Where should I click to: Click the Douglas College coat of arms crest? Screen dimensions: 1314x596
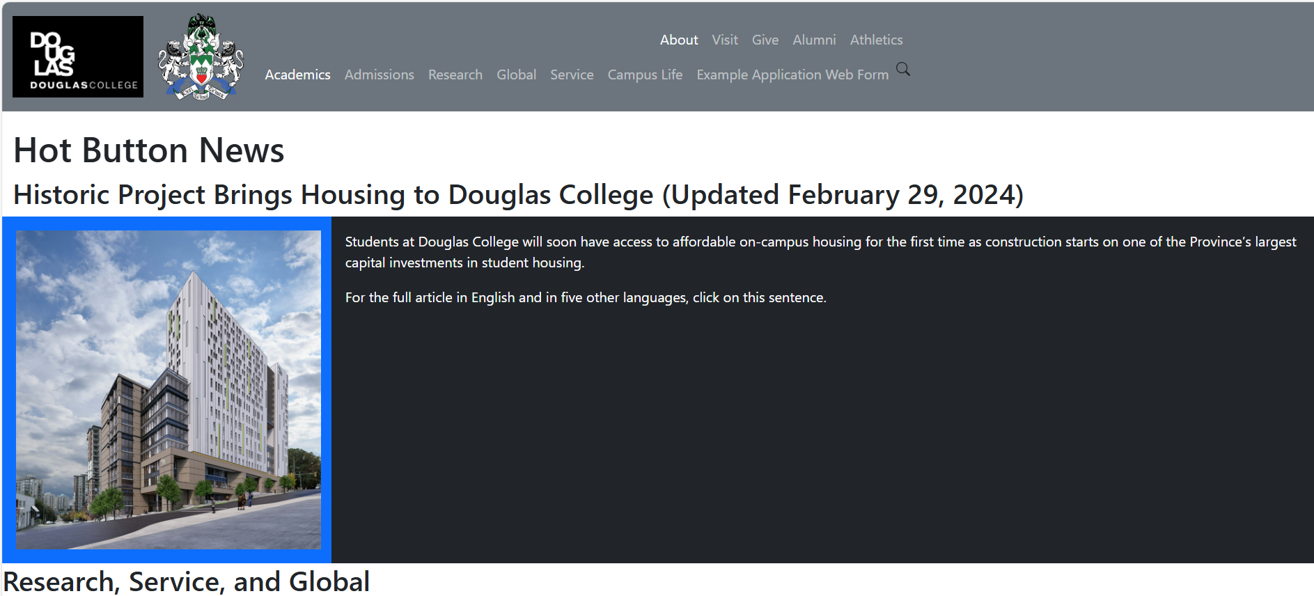(x=201, y=57)
